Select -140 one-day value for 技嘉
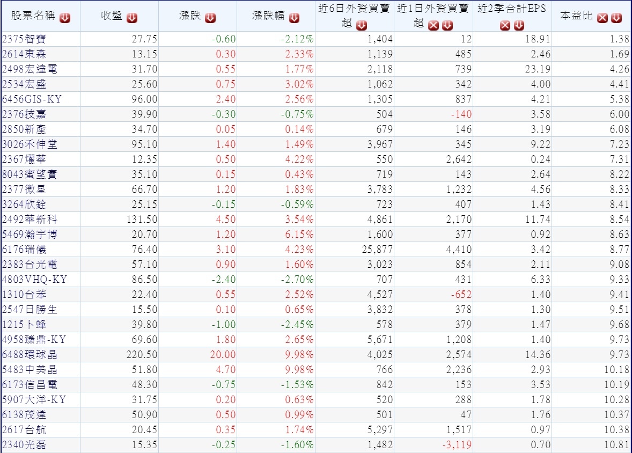The height and width of the screenshot is (453, 632). pos(461,114)
